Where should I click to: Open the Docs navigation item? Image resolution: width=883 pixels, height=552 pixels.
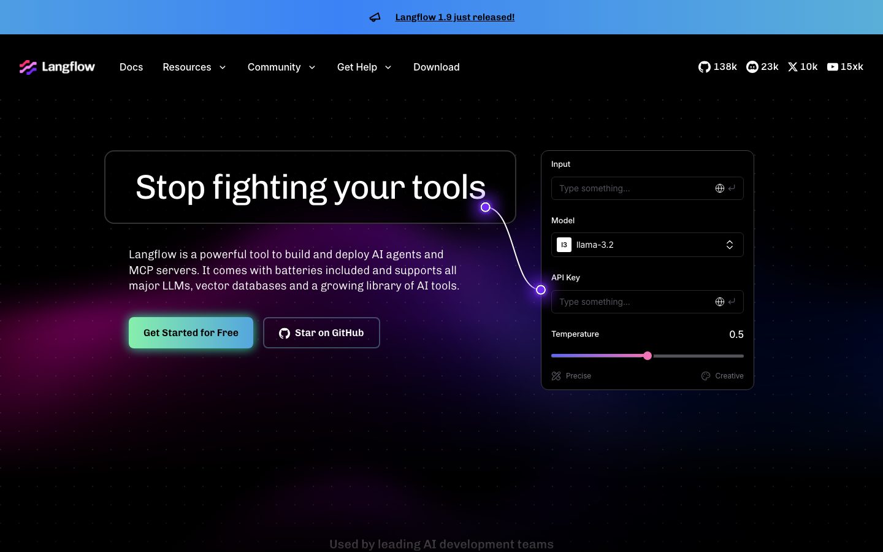coord(131,67)
